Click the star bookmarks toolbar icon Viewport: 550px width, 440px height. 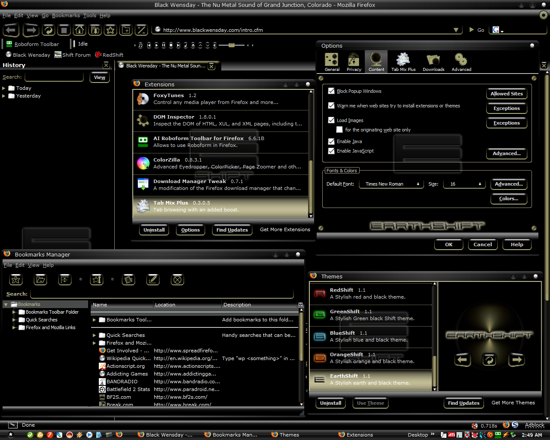(110, 30)
